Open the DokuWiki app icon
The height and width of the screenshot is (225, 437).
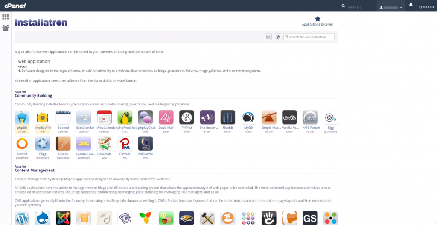pyautogui.click(x=105, y=143)
